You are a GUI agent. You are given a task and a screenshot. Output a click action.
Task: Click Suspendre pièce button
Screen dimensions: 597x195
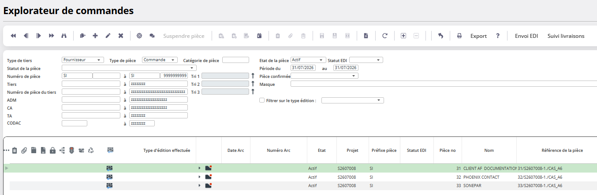184,36
